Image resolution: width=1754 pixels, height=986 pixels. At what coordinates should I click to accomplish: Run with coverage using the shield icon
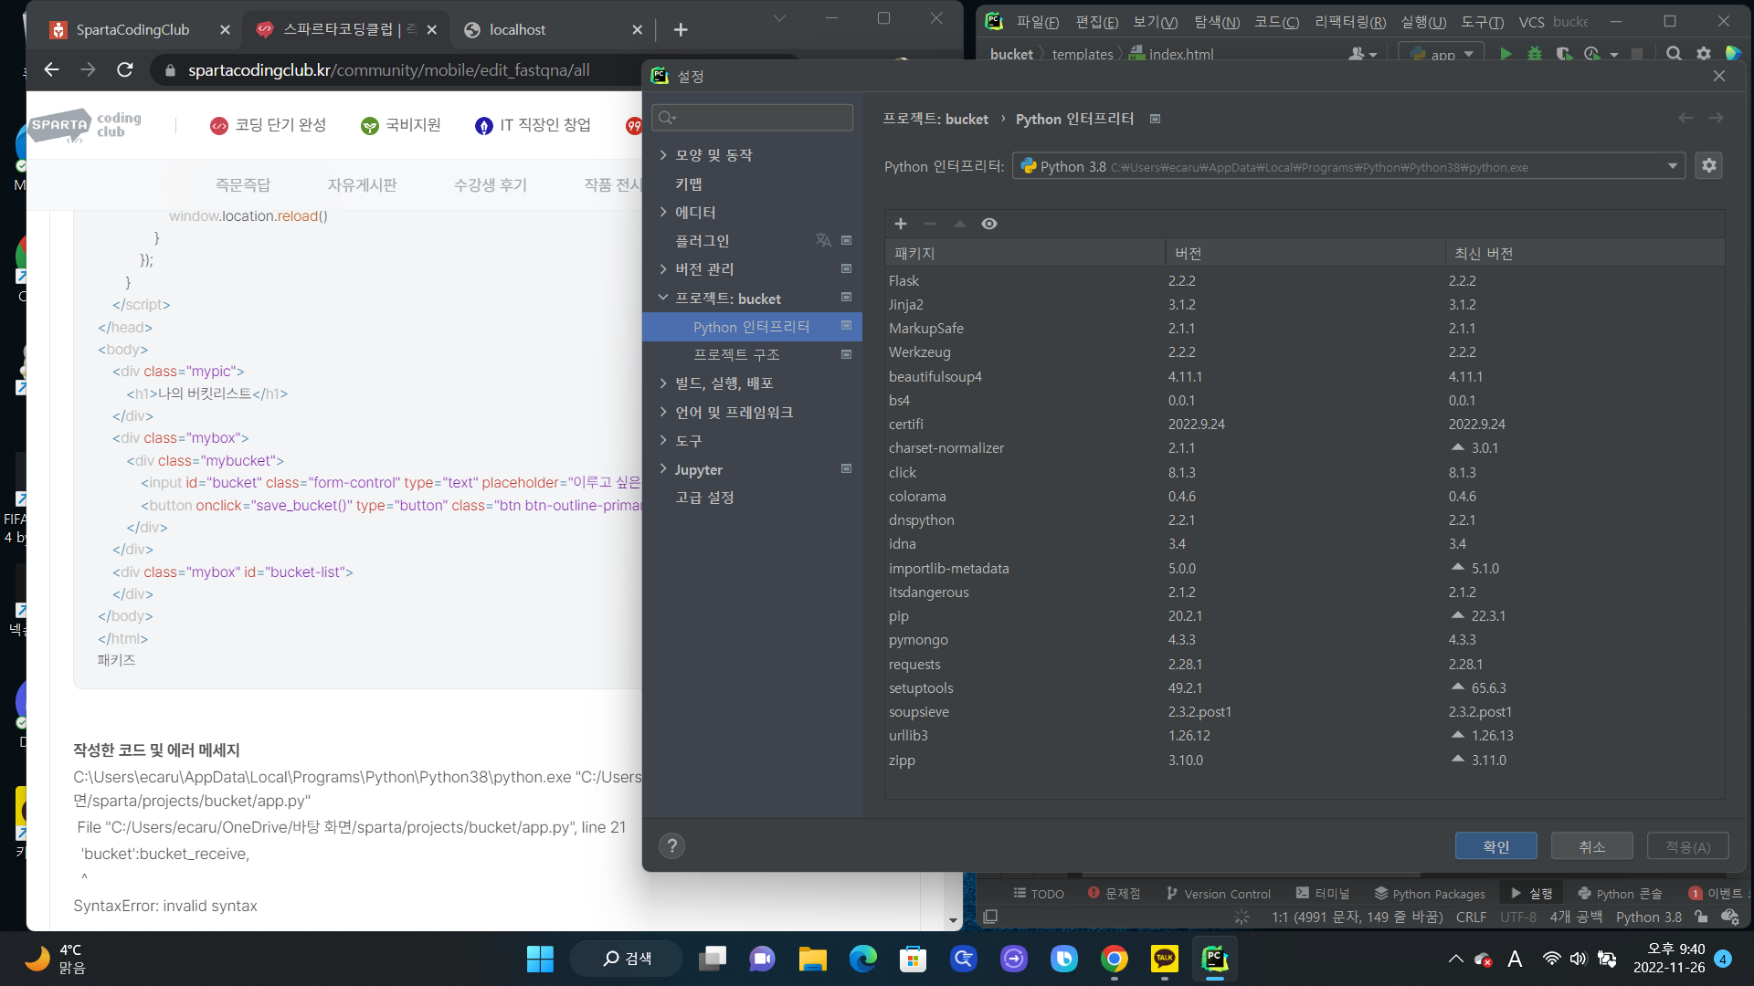pos(1564,54)
